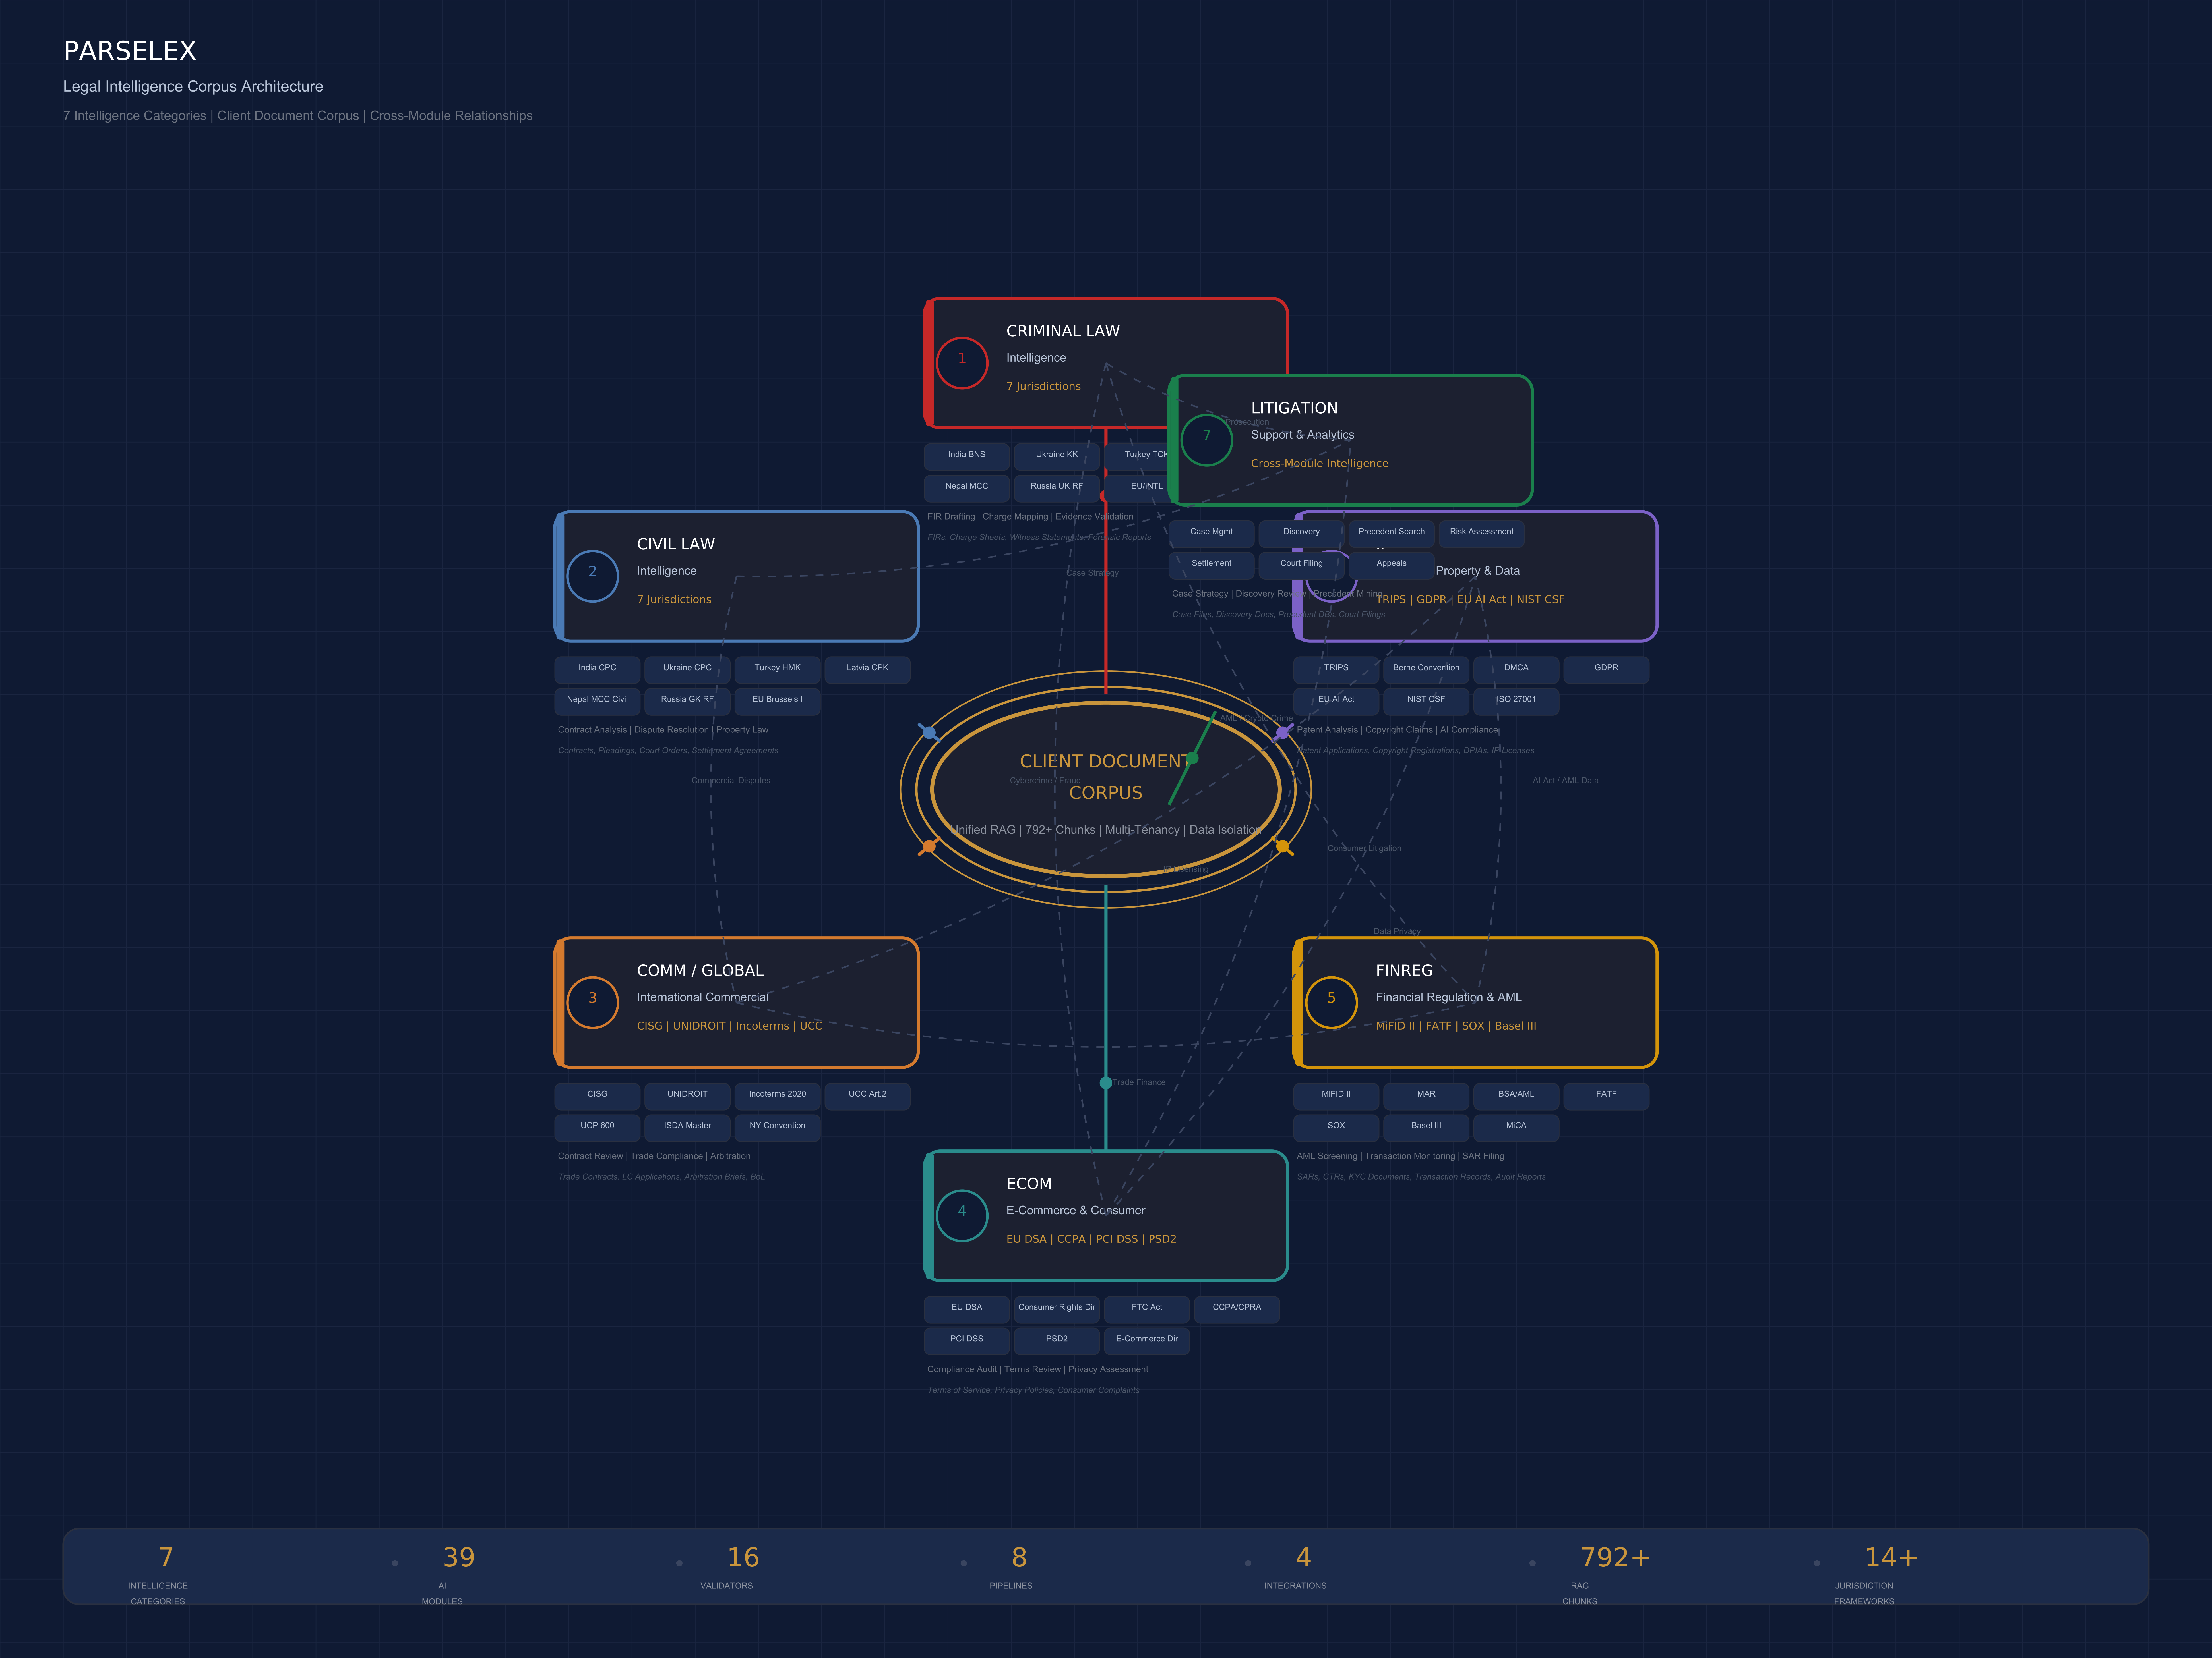Choose the Turkey HMK chip
Image resolution: width=2212 pixels, height=1658 pixels.
(x=778, y=670)
